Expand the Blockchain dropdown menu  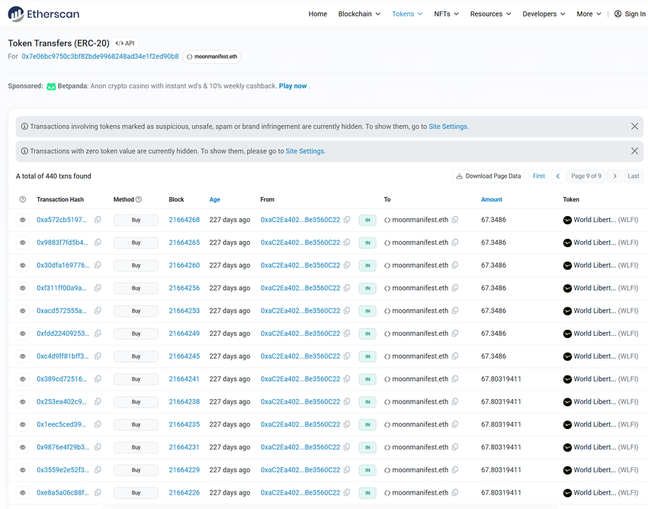point(359,14)
